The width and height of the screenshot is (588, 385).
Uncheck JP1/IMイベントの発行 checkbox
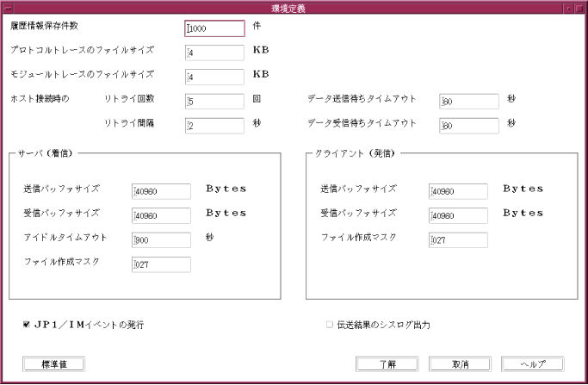[26, 325]
